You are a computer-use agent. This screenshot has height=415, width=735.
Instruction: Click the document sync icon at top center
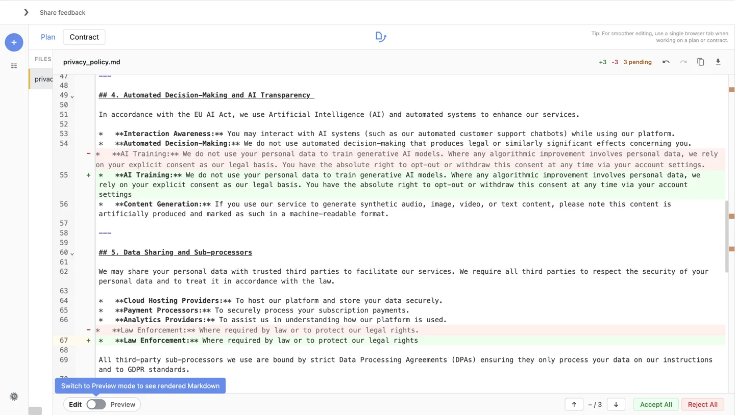coord(381,37)
